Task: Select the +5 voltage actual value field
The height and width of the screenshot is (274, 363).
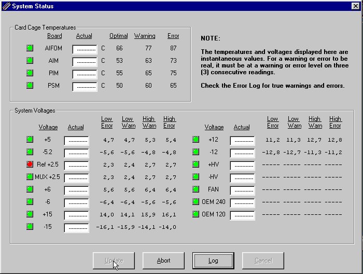Action: 76,140
